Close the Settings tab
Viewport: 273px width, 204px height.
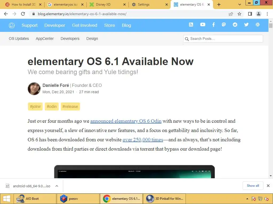tap(167, 5)
